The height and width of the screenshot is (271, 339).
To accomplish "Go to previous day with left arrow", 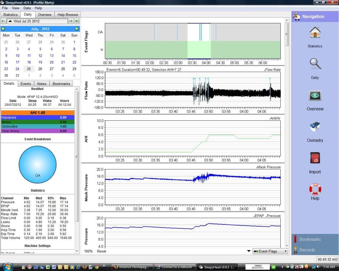I will [3, 21].
